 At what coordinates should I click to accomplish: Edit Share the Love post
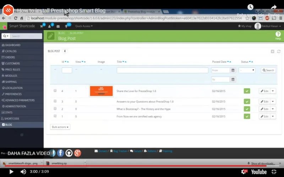click(264, 91)
